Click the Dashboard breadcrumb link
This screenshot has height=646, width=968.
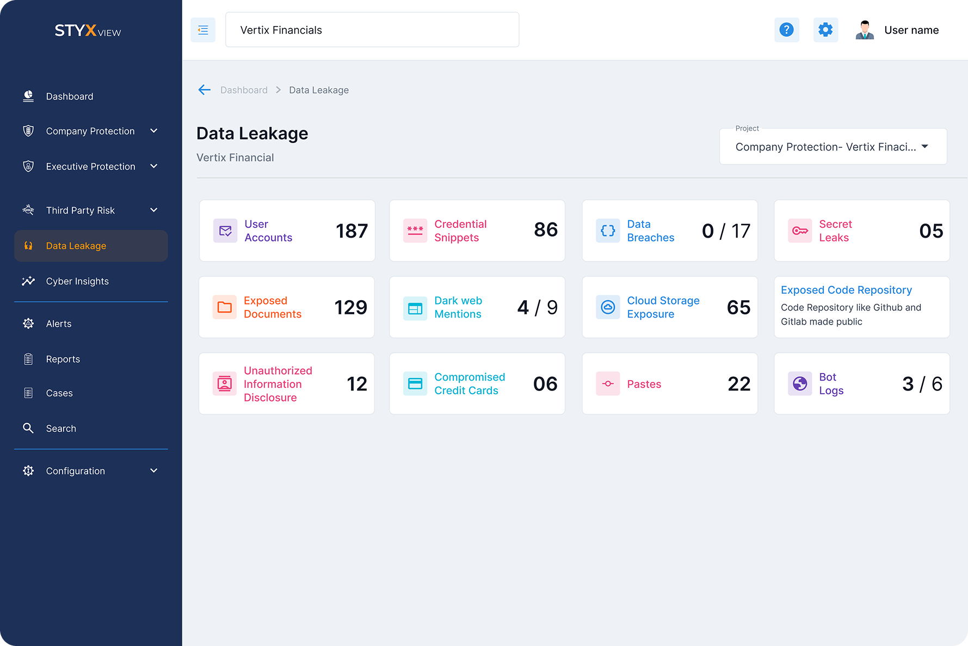pyautogui.click(x=244, y=90)
